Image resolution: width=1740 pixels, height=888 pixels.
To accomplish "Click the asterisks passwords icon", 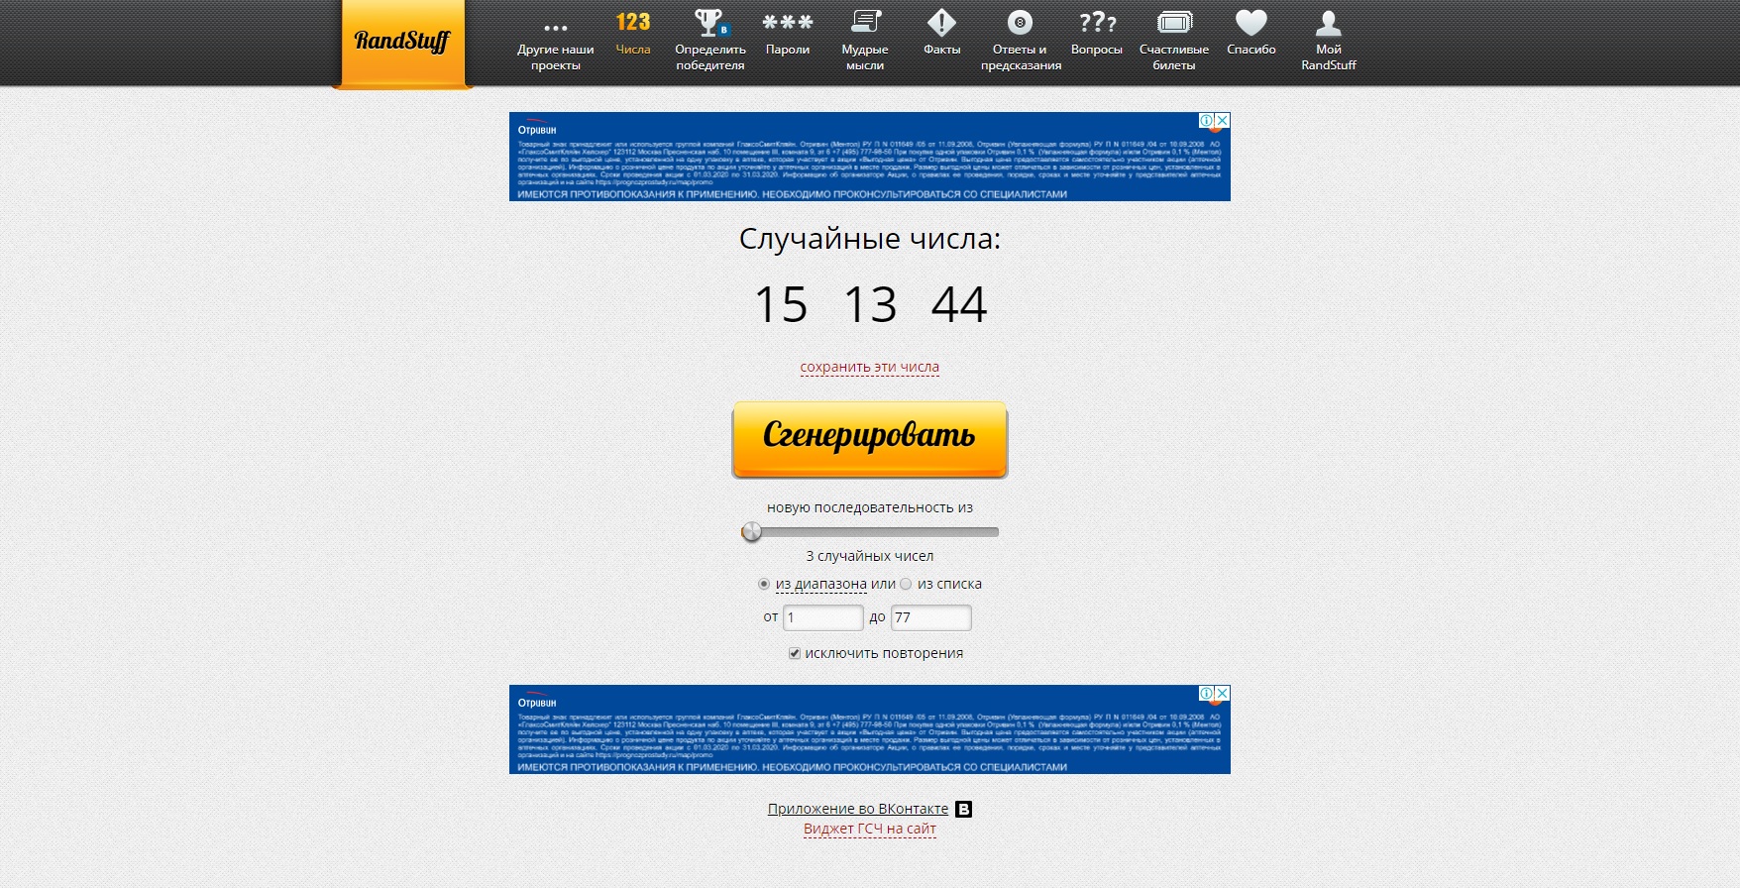I will (x=788, y=22).
